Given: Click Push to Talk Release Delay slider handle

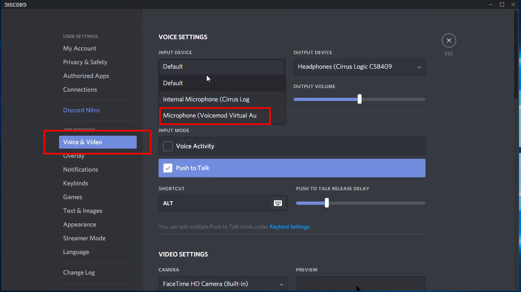Looking at the screenshot, I should [327, 203].
